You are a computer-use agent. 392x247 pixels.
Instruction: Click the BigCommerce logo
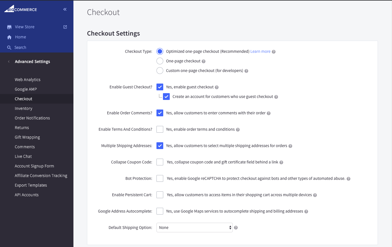point(21,9)
